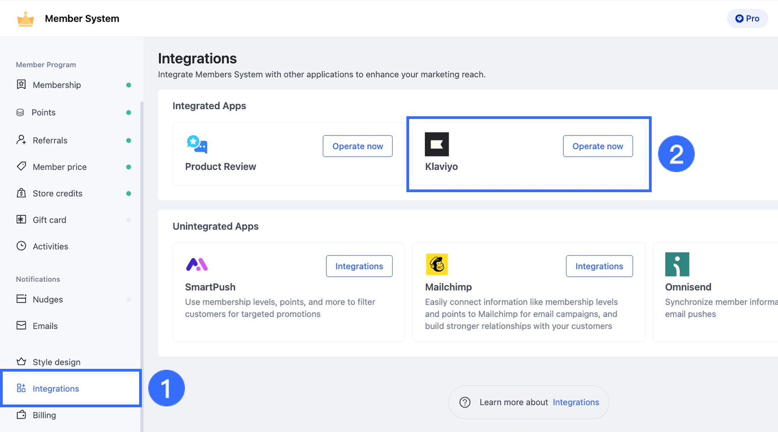Click Integrations button on Mailchimp card
The image size is (778, 432).
[x=599, y=266]
